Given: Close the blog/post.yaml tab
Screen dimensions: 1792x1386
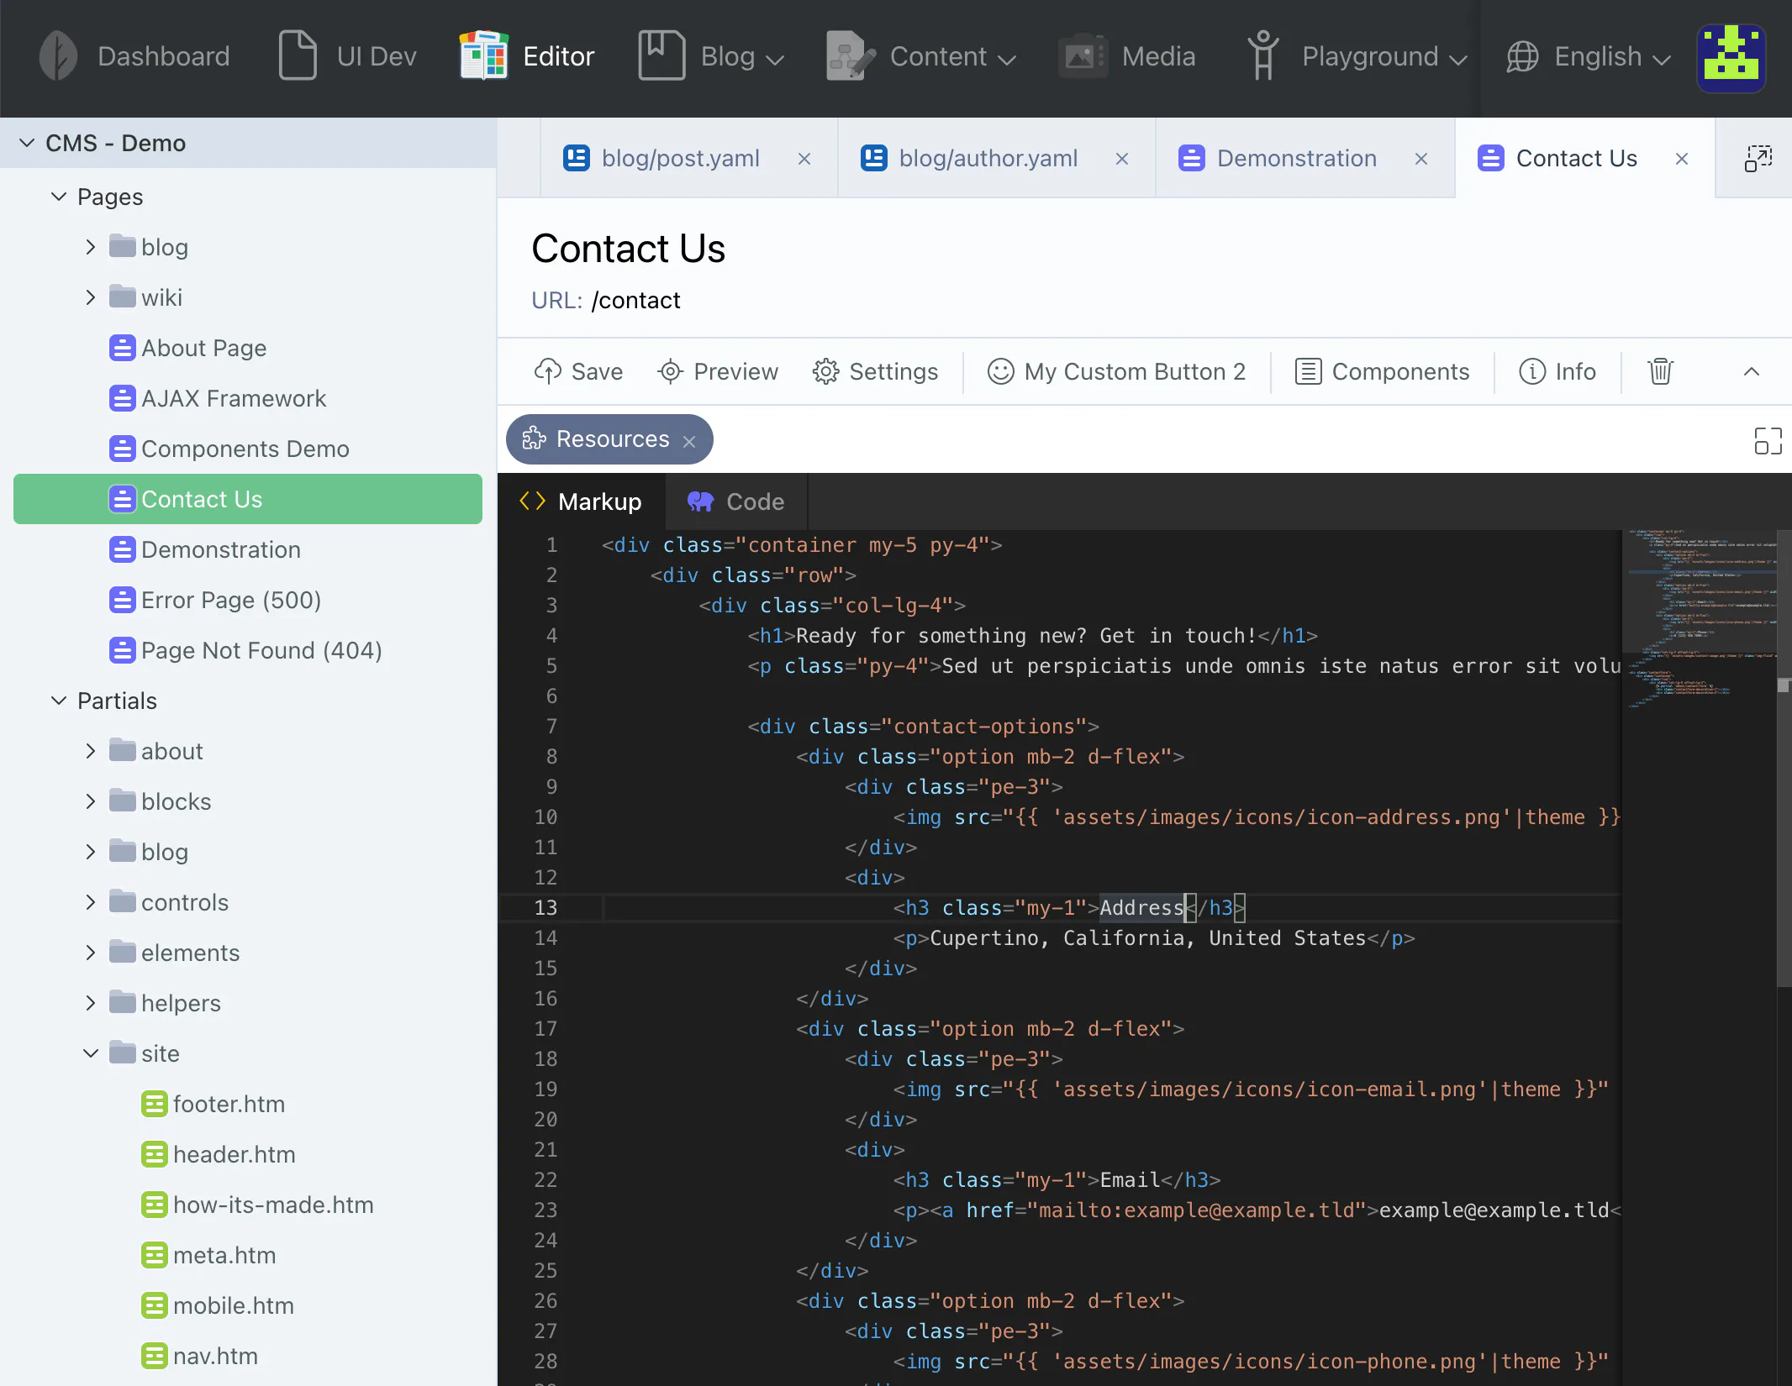Looking at the screenshot, I should coord(804,159).
